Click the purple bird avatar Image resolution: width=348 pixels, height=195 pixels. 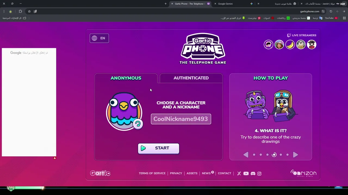pos(124,111)
